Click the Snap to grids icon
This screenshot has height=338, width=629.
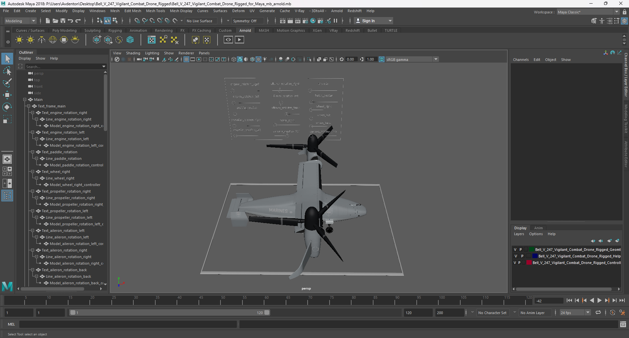pos(137,21)
